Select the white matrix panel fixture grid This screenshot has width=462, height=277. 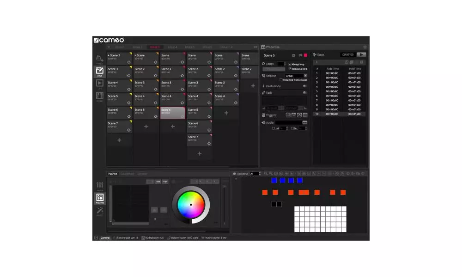[320, 219]
